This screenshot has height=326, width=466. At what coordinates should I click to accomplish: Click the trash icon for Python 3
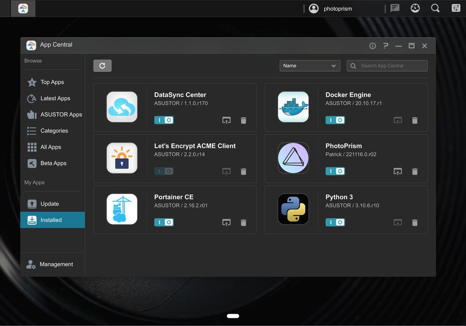(x=415, y=223)
